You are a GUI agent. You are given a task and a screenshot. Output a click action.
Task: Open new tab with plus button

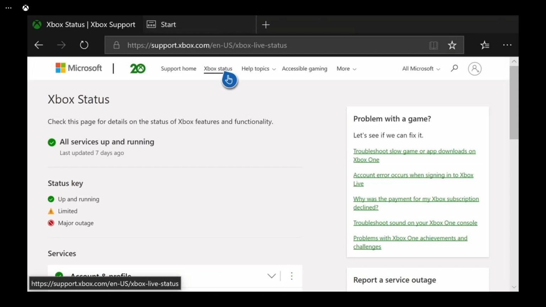[266, 25]
